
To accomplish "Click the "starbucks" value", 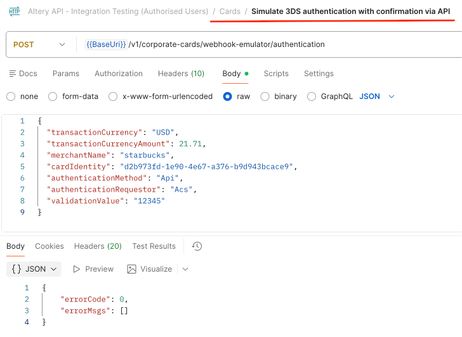I will point(145,155).
